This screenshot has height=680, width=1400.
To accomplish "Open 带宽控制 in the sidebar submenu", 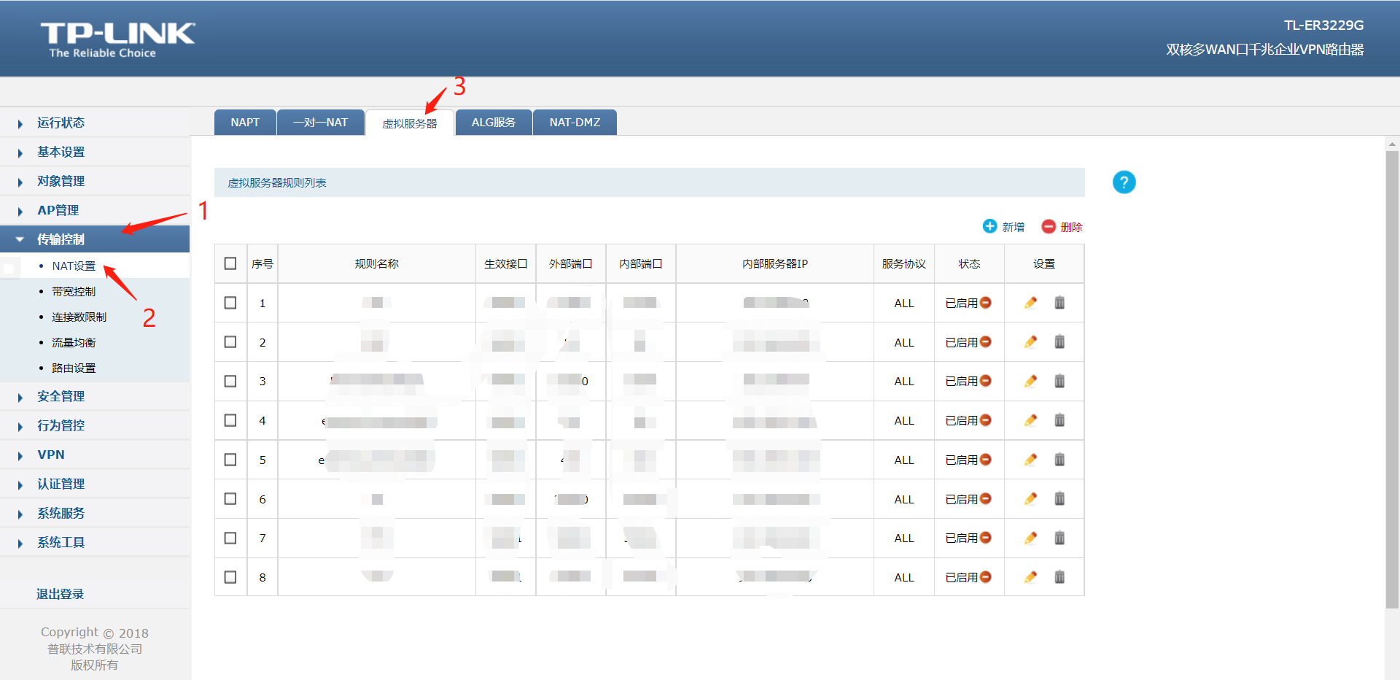I will (x=74, y=292).
